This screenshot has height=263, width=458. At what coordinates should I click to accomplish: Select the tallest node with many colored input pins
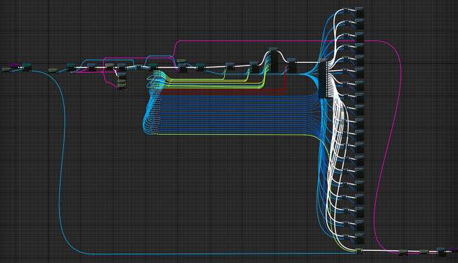273,60
